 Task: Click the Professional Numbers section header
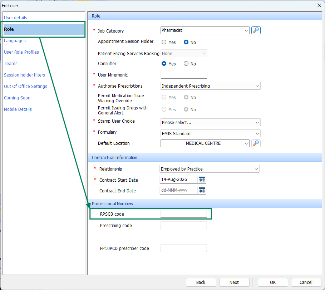coord(205,203)
